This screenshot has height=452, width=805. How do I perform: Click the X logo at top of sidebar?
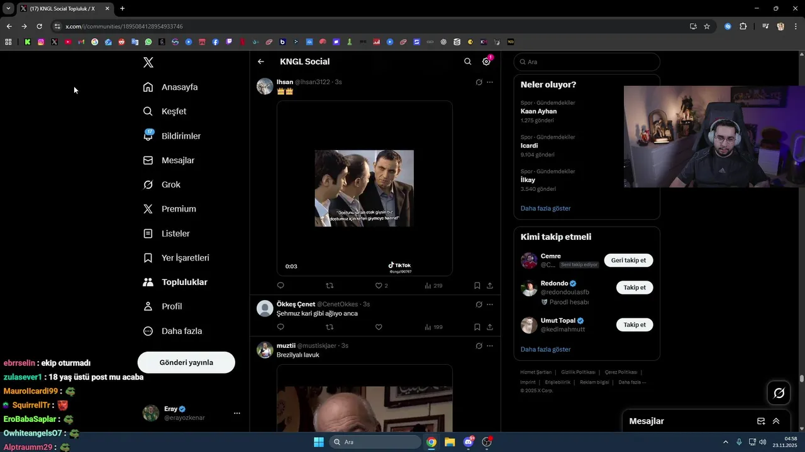(x=148, y=62)
